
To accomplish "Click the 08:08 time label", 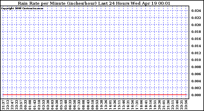I will click(83, 105).
